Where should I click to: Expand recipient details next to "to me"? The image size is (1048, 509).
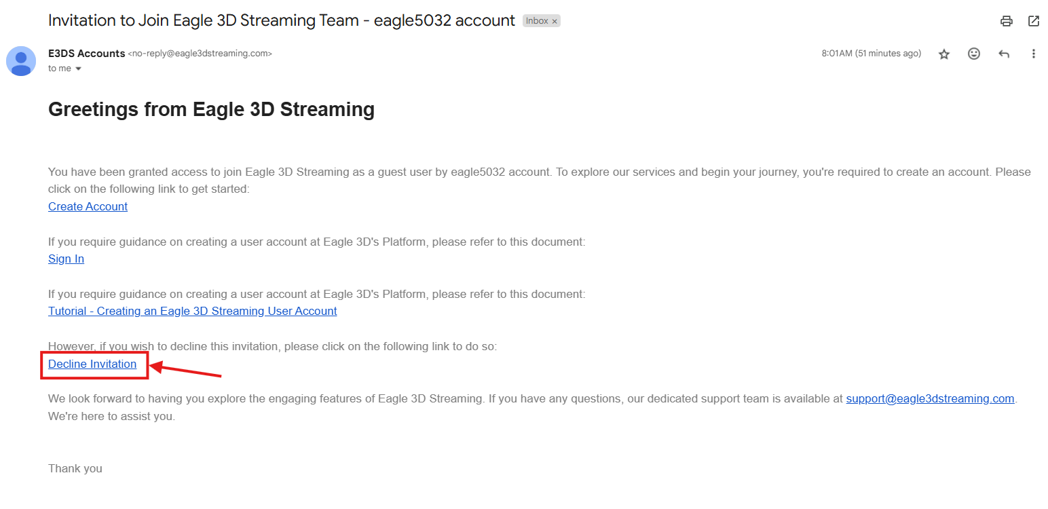click(78, 69)
